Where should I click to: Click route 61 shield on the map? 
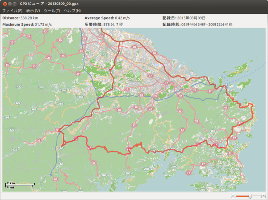point(230,153)
